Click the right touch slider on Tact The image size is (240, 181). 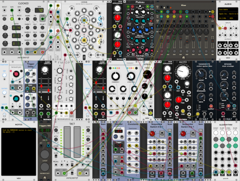pyautogui.click(x=77, y=142)
